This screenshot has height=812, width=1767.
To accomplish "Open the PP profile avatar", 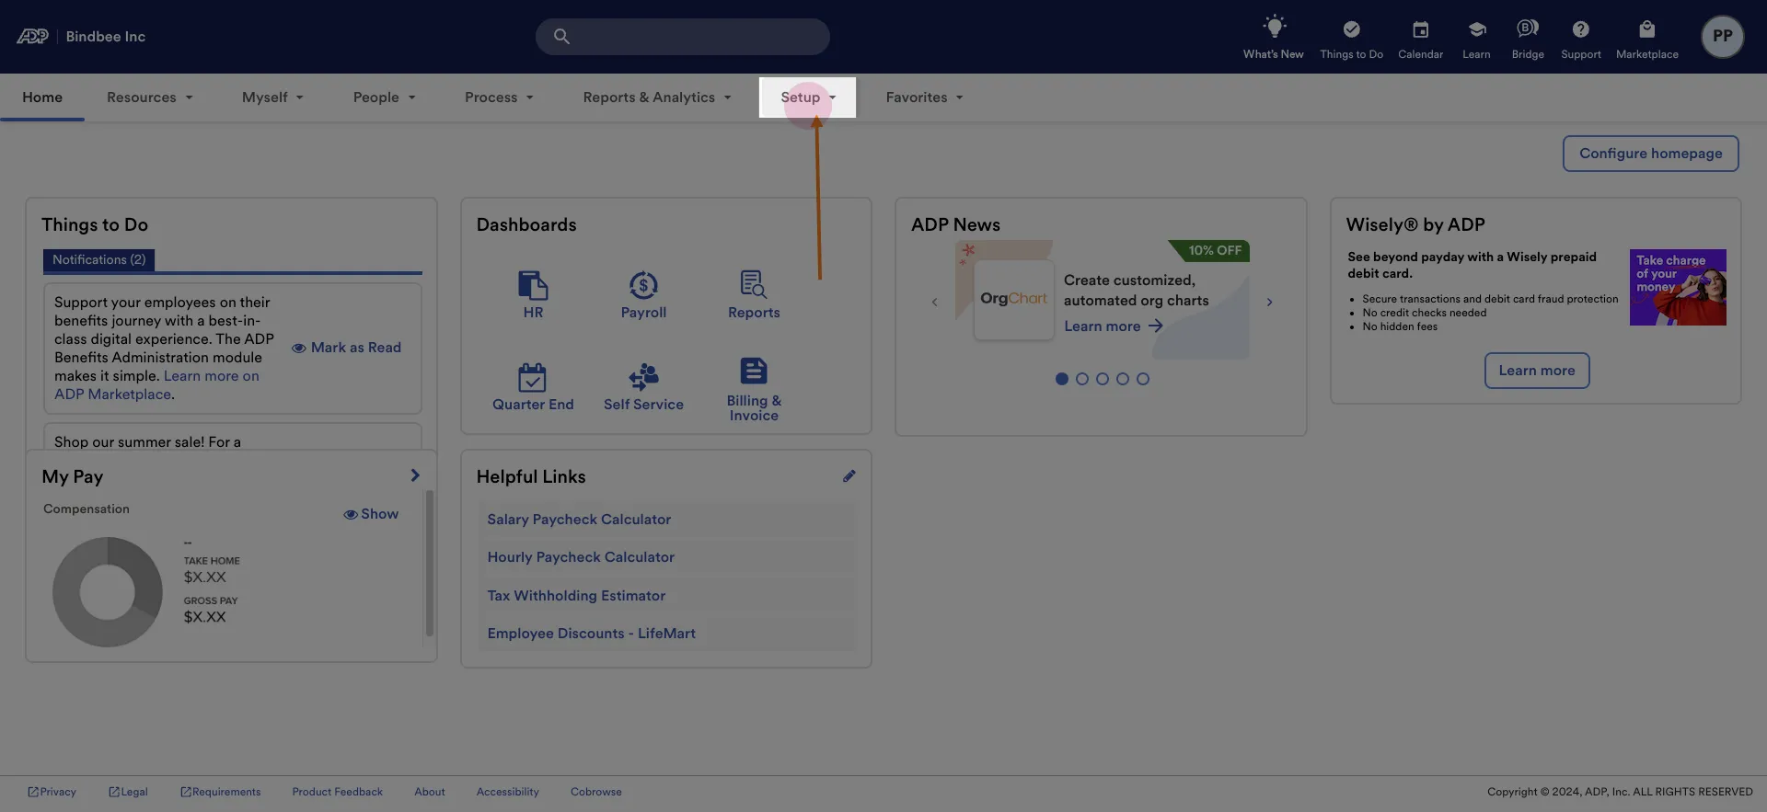I will point(1722,37).
